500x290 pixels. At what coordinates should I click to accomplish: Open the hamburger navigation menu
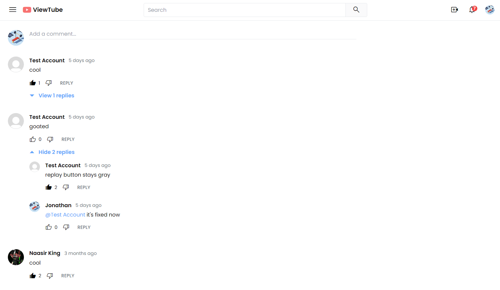tap(13, 10)
